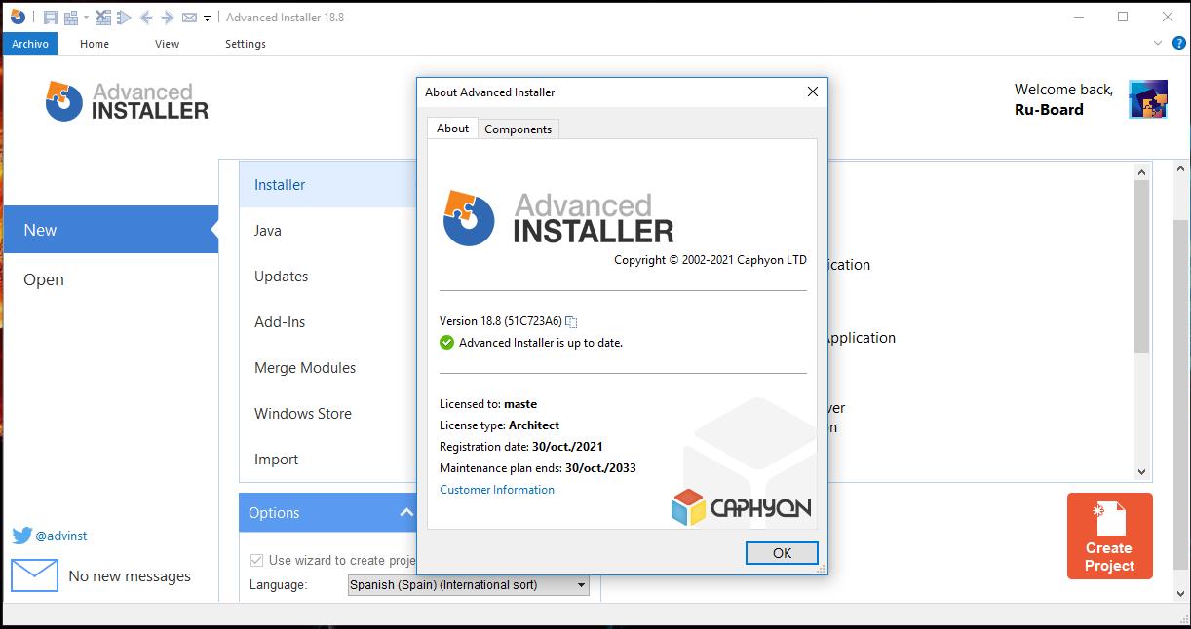Open the Customer Information link
Viewport: 1191px width, 629px height.
[497, 490]
